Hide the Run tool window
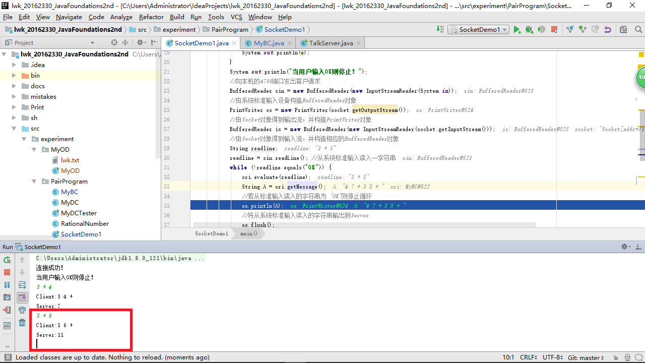Screen dimensions: 645x363 (x=638, y=247)
